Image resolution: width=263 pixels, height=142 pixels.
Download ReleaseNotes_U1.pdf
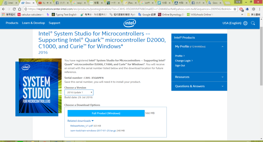coord(81,126)
